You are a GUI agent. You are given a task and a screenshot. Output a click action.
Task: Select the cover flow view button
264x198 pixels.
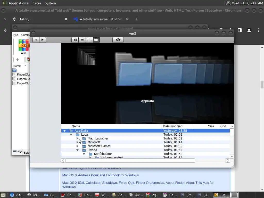click(x=96, y=40)
